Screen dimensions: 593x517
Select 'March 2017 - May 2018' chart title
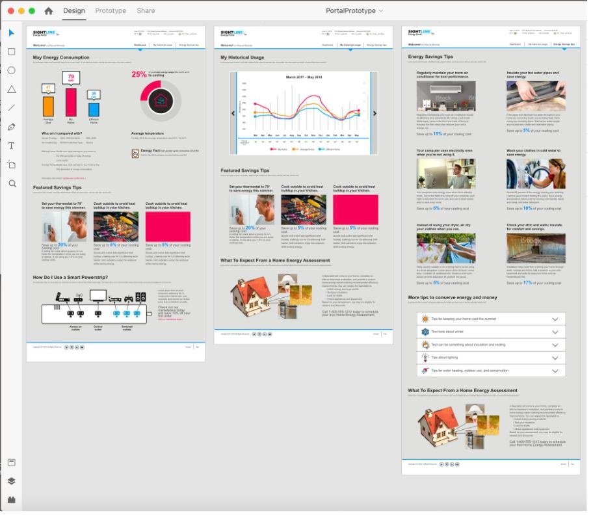[x=307, y=78]
